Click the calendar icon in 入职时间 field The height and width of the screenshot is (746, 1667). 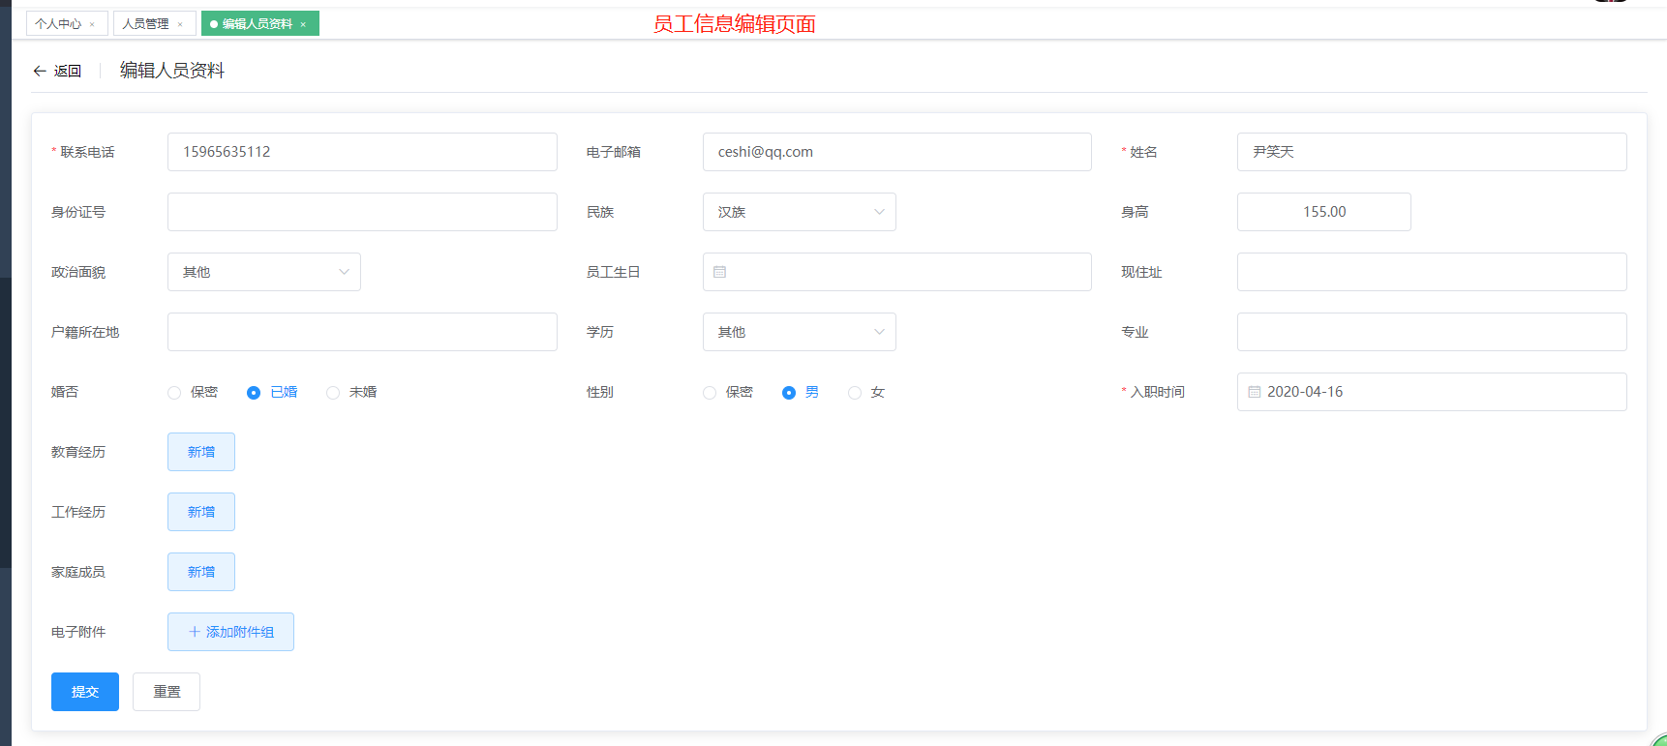coord(1254,392)
